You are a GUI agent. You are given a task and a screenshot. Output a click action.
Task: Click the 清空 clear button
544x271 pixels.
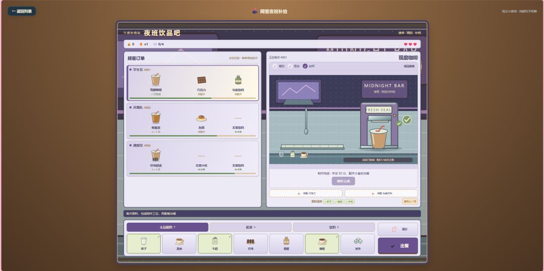[398, 229]
